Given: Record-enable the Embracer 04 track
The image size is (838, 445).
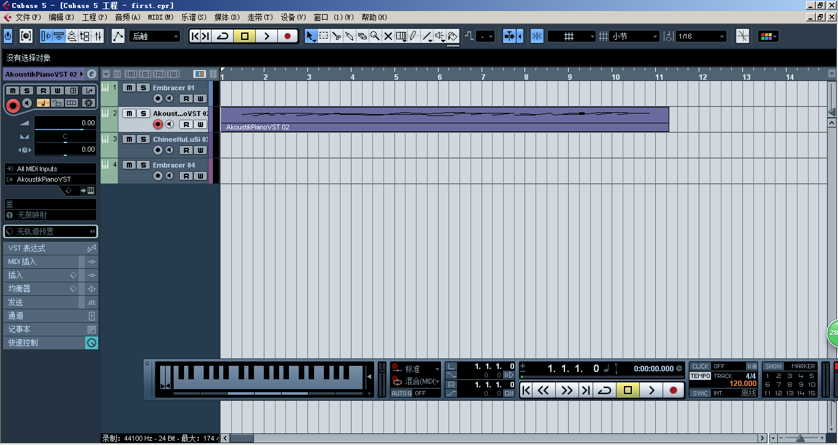Looking at the screenshot, I should coord(158,176).
